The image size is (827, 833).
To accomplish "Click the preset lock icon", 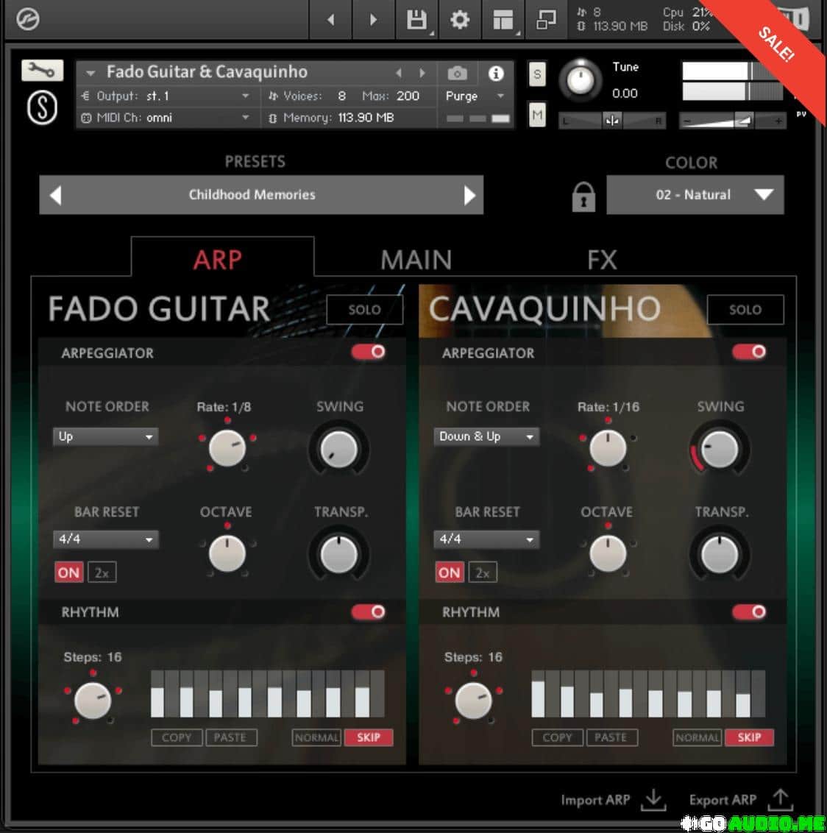I will [583, 196].
